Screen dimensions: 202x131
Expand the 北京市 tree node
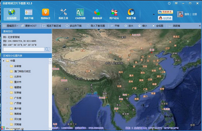coord(7,77)
